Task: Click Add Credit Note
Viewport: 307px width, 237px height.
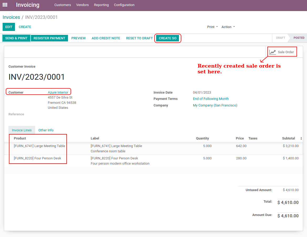Action: (106, 38)
